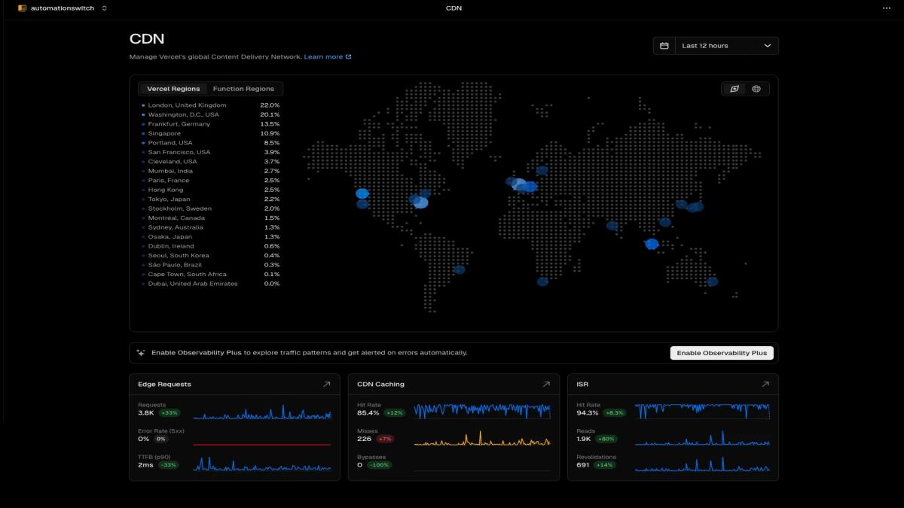Click the Observability Plus sparkle icon
904x508 pixels.
click(x=139, y=351)
